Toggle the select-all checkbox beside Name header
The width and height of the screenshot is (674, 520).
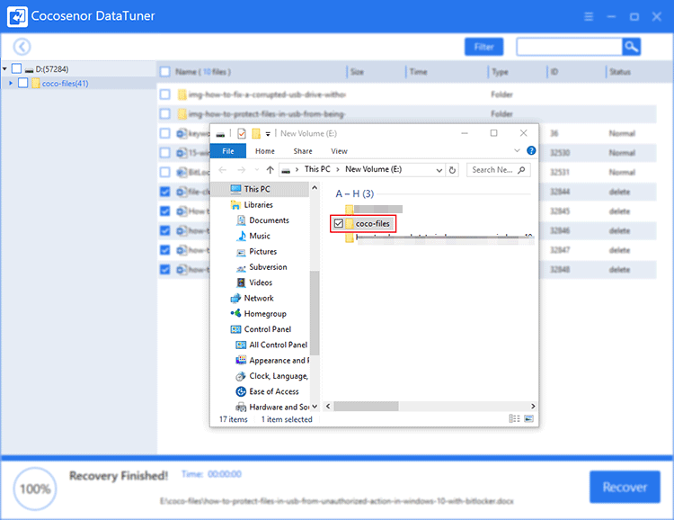(x=165, y=71)
